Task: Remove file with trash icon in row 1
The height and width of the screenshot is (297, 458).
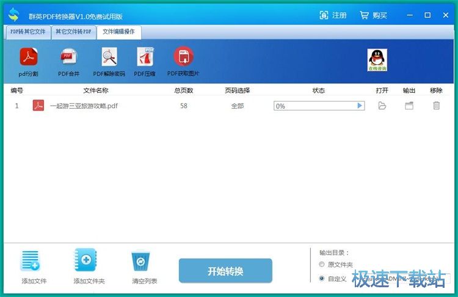Action: (x=436, y=106)
